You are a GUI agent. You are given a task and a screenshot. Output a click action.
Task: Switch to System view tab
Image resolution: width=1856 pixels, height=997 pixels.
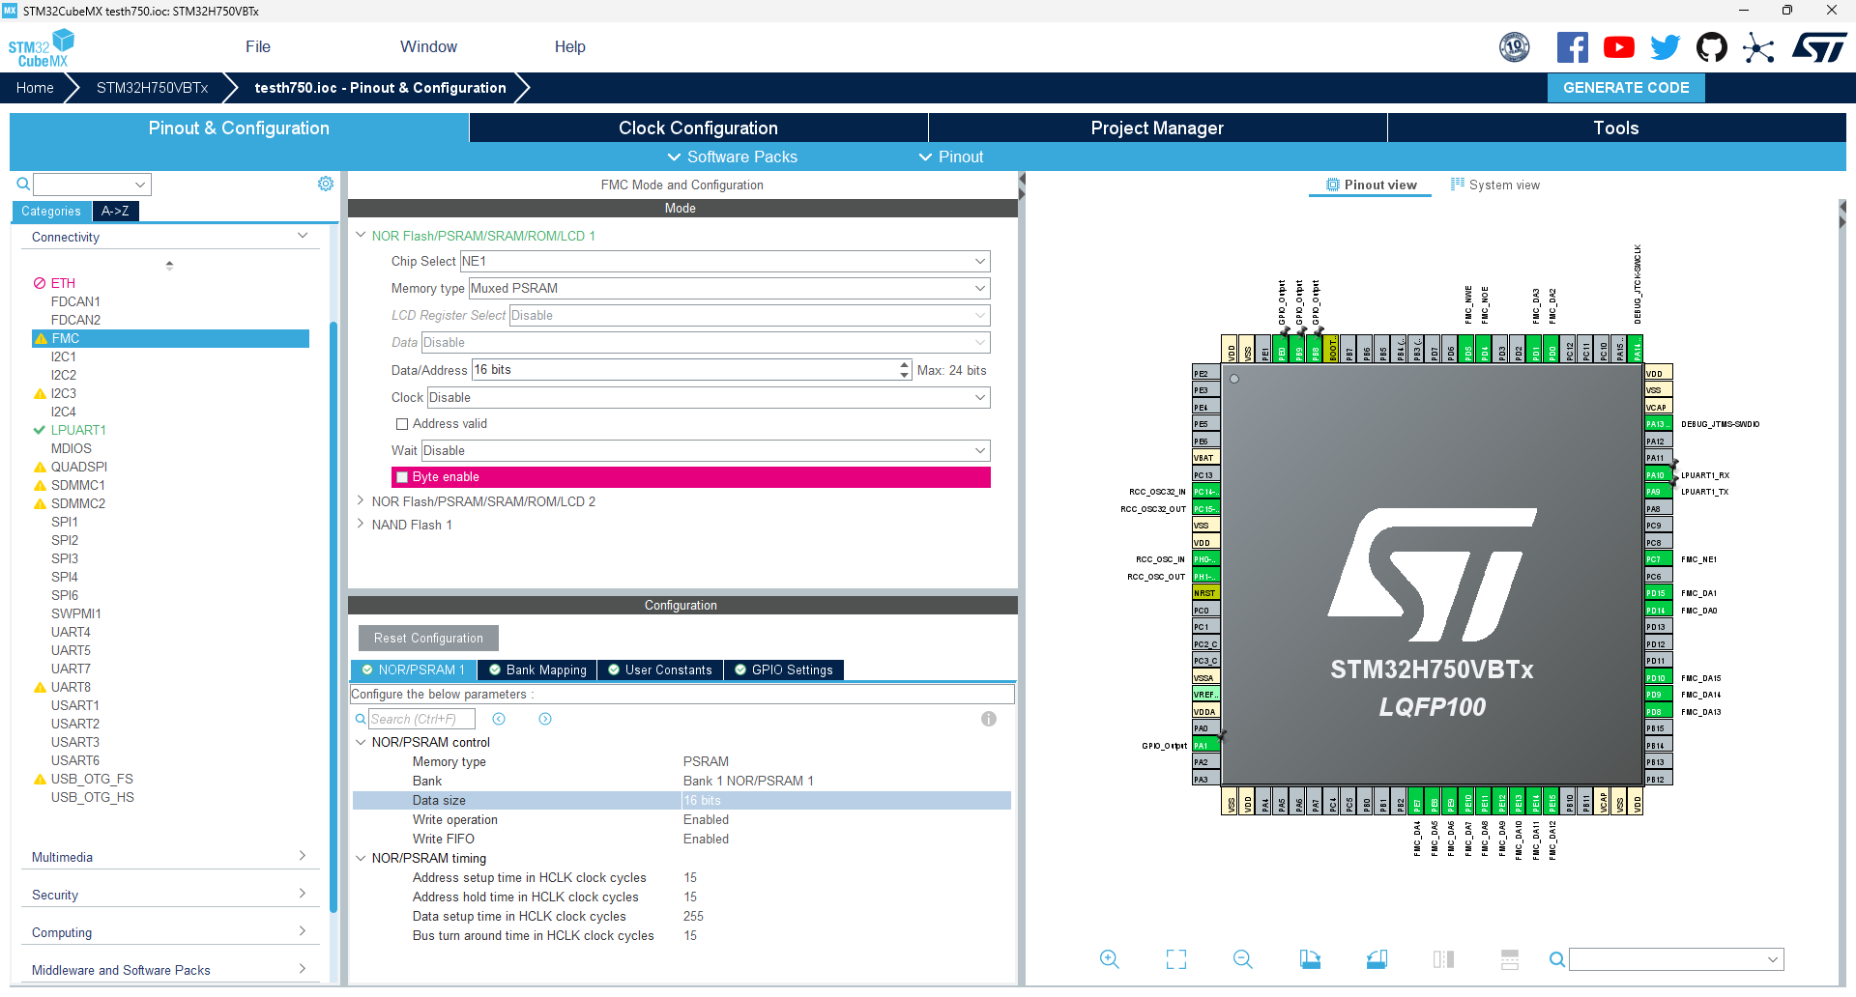point(1495,185)
